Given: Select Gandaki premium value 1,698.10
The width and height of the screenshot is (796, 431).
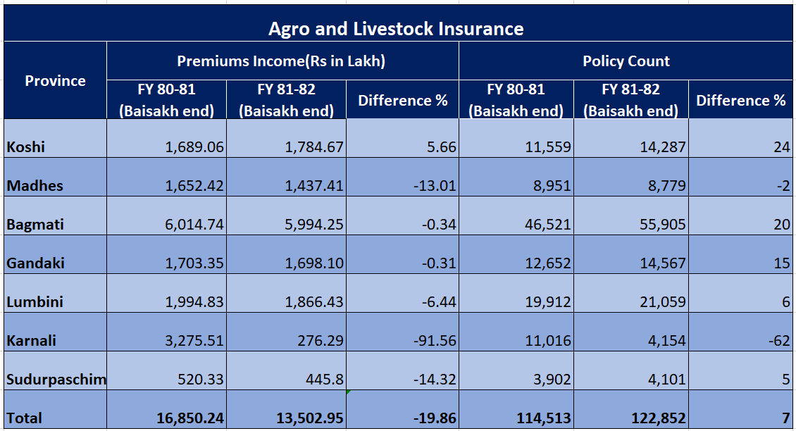Looking at the screenshot, I should point(286,263).
